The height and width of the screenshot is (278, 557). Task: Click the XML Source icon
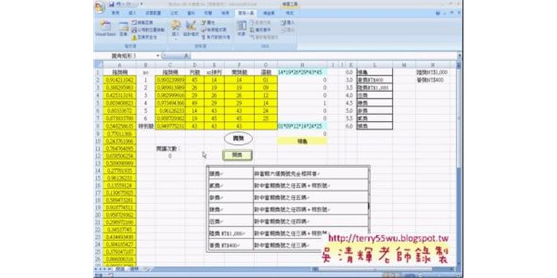[x=241, y=27]
